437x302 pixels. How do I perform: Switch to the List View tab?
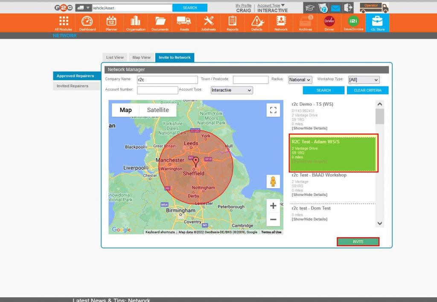click(x=115, y=58)
